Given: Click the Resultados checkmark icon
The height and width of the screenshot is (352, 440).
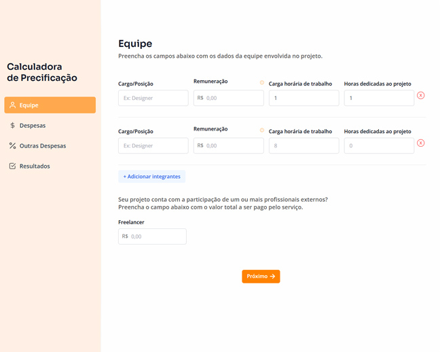Looking at the screenshot, I should point(12,166).
